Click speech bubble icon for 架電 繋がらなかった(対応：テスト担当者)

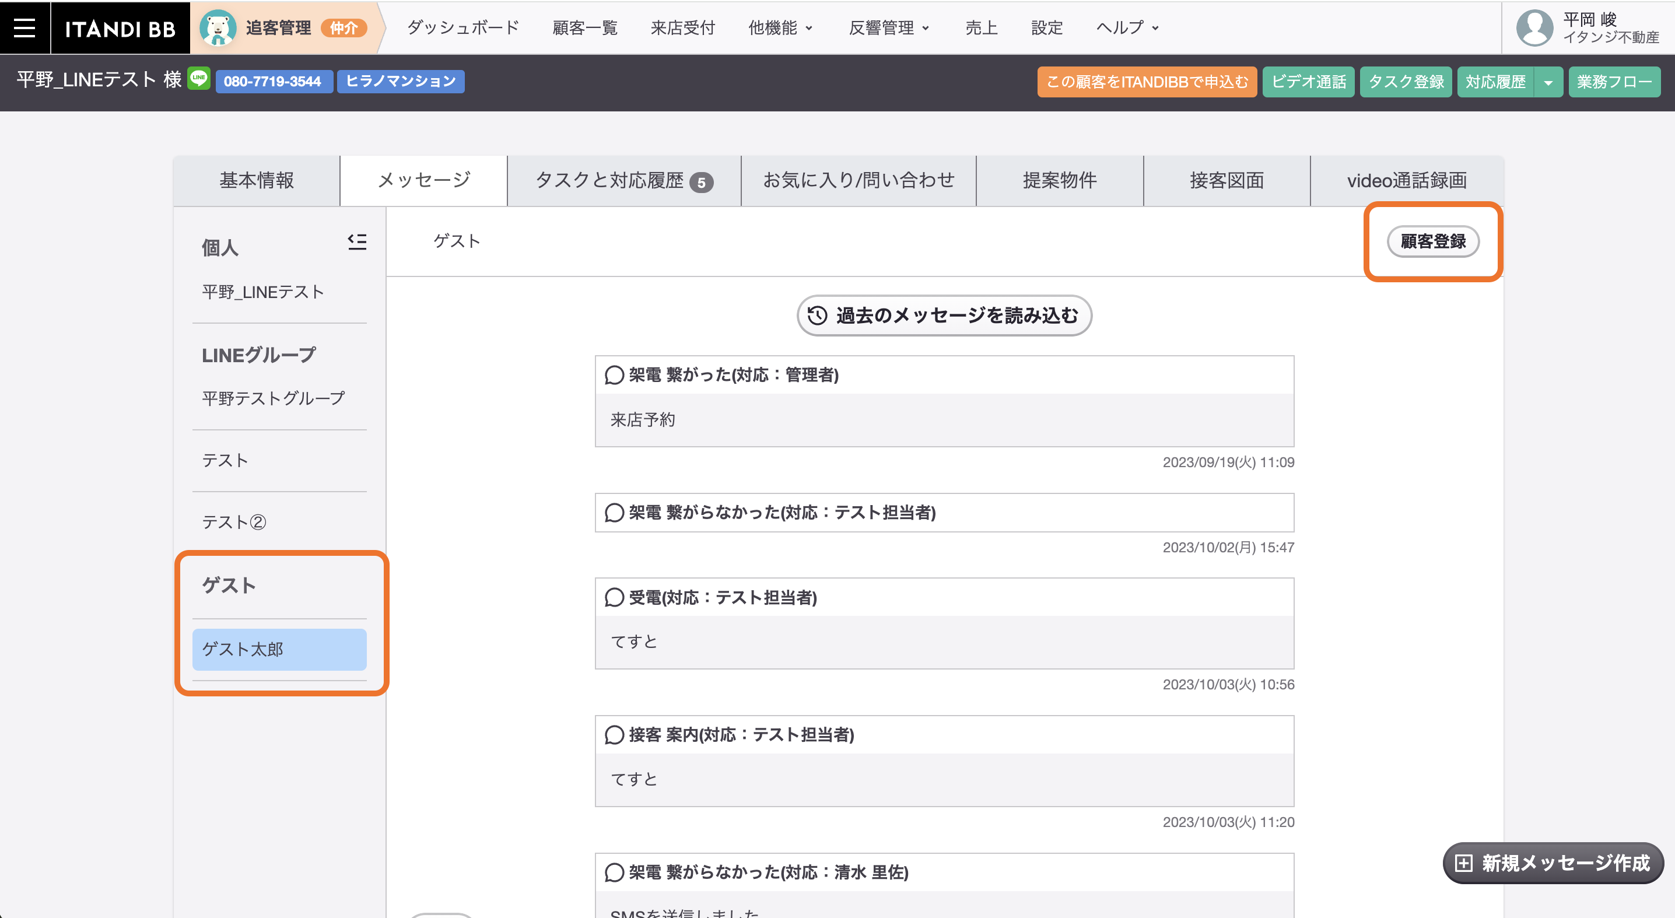[x=614, y=512]
